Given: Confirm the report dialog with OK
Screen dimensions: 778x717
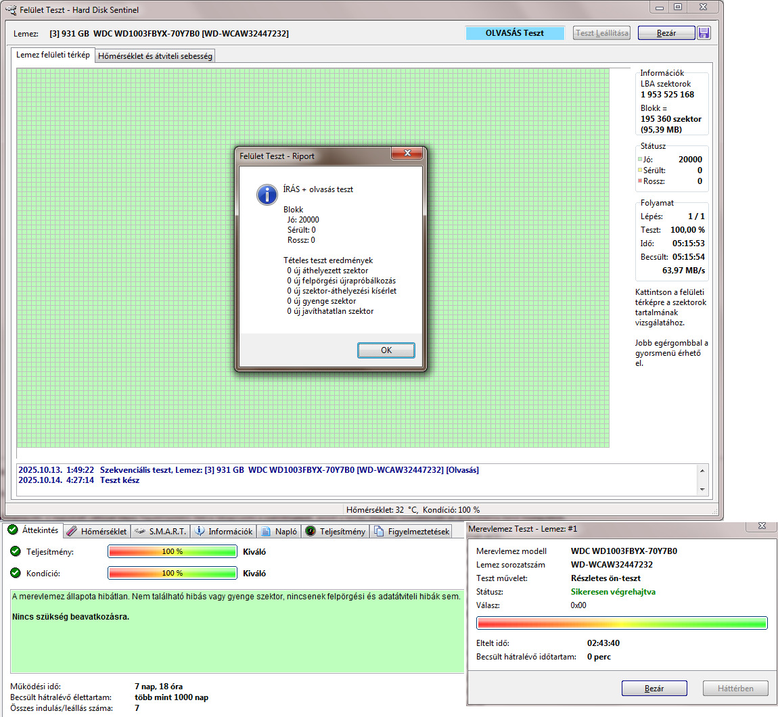Looking at the screenshot, I should (386, 350).
